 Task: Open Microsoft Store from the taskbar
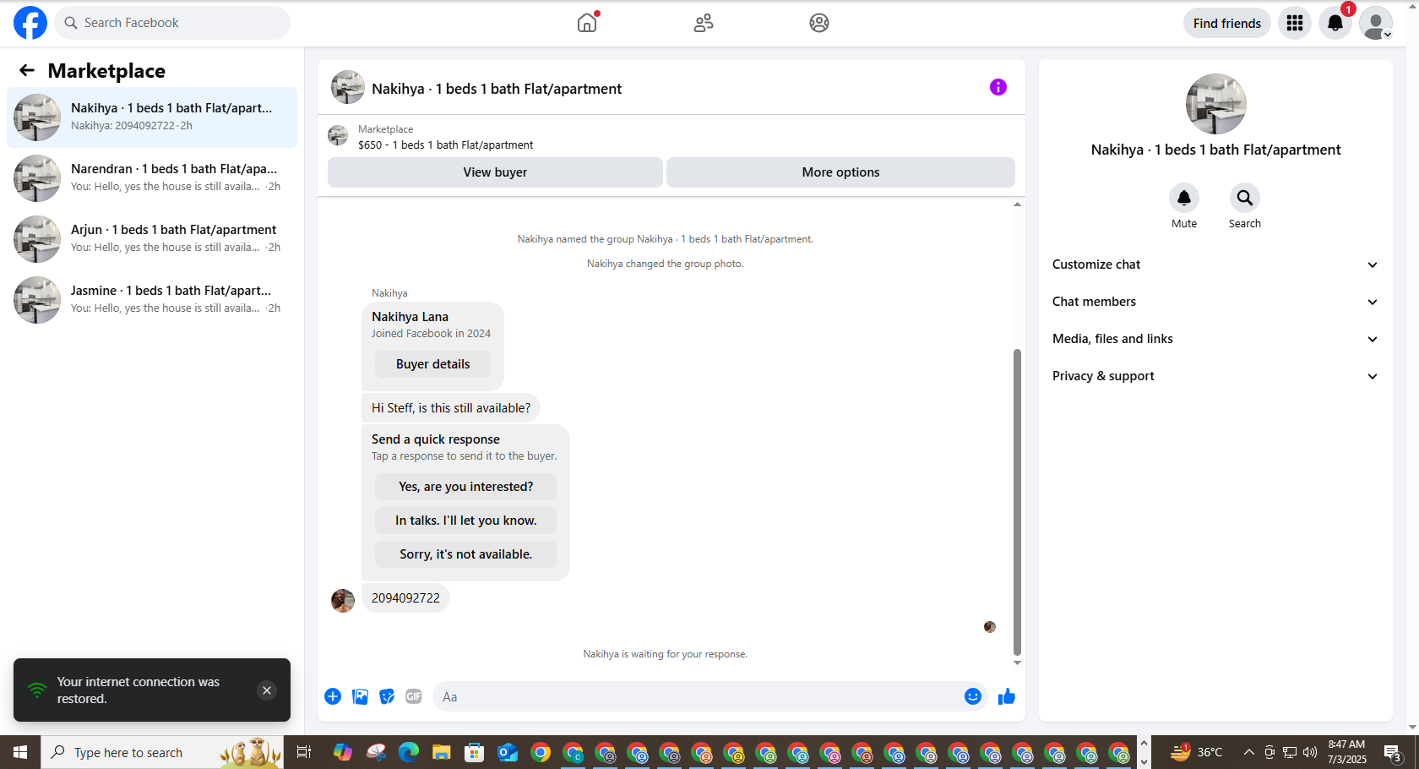[475, 752]
